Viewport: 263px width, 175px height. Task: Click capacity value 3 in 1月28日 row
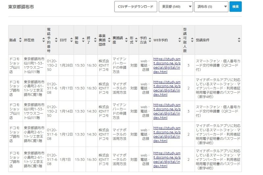tap(188, 65)
